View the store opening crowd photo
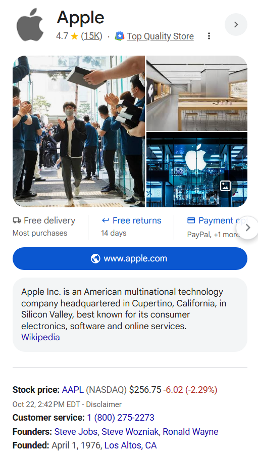This screenshot has height=452, width=258. point(79,131)
